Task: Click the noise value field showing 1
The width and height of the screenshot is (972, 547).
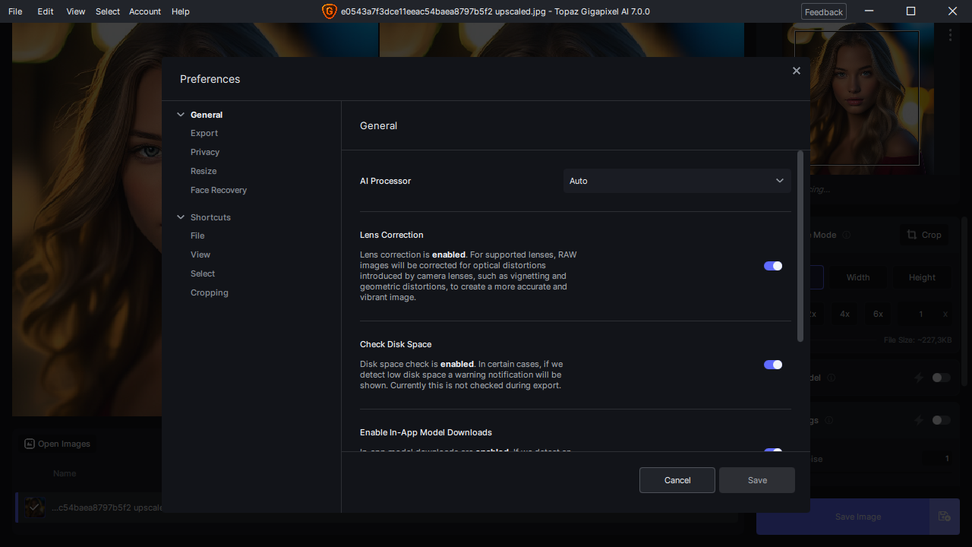Action: click(938, 459)
